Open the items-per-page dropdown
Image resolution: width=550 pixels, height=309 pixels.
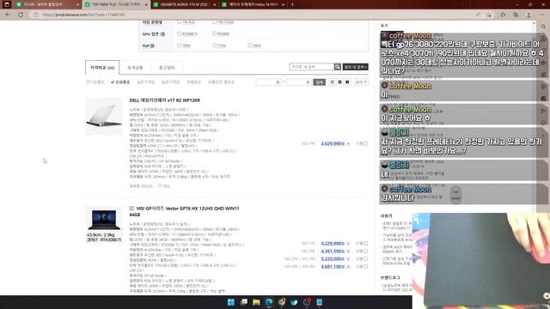(361, 82)
